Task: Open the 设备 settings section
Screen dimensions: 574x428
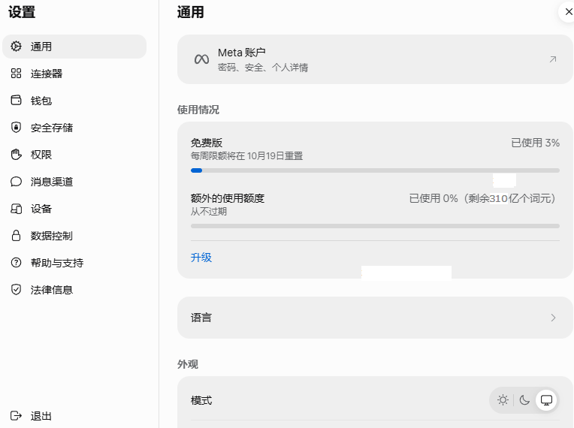Action: (x=74, y=209)
